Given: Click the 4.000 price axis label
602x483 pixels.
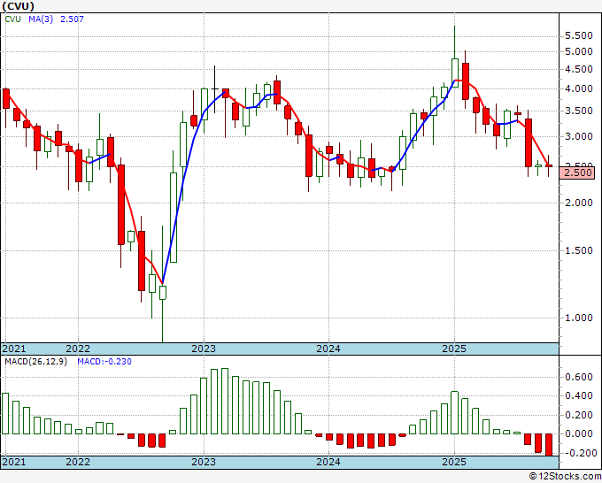Looking at the screenshot, I should point(579,89).
